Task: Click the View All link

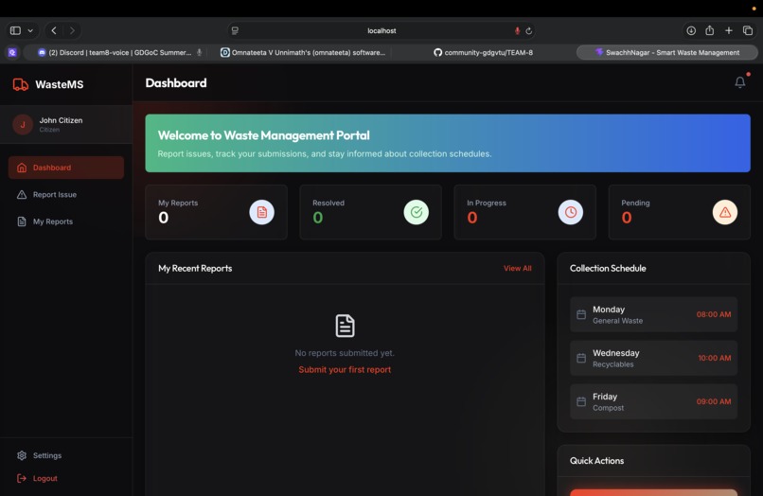Action: (x=517, y=268)
